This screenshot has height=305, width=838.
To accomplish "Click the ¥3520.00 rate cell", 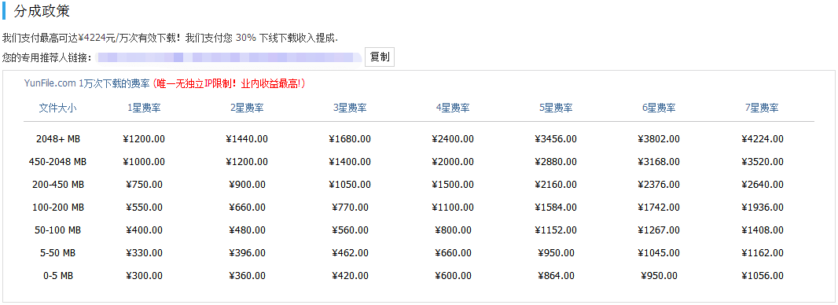I will 762,162.
